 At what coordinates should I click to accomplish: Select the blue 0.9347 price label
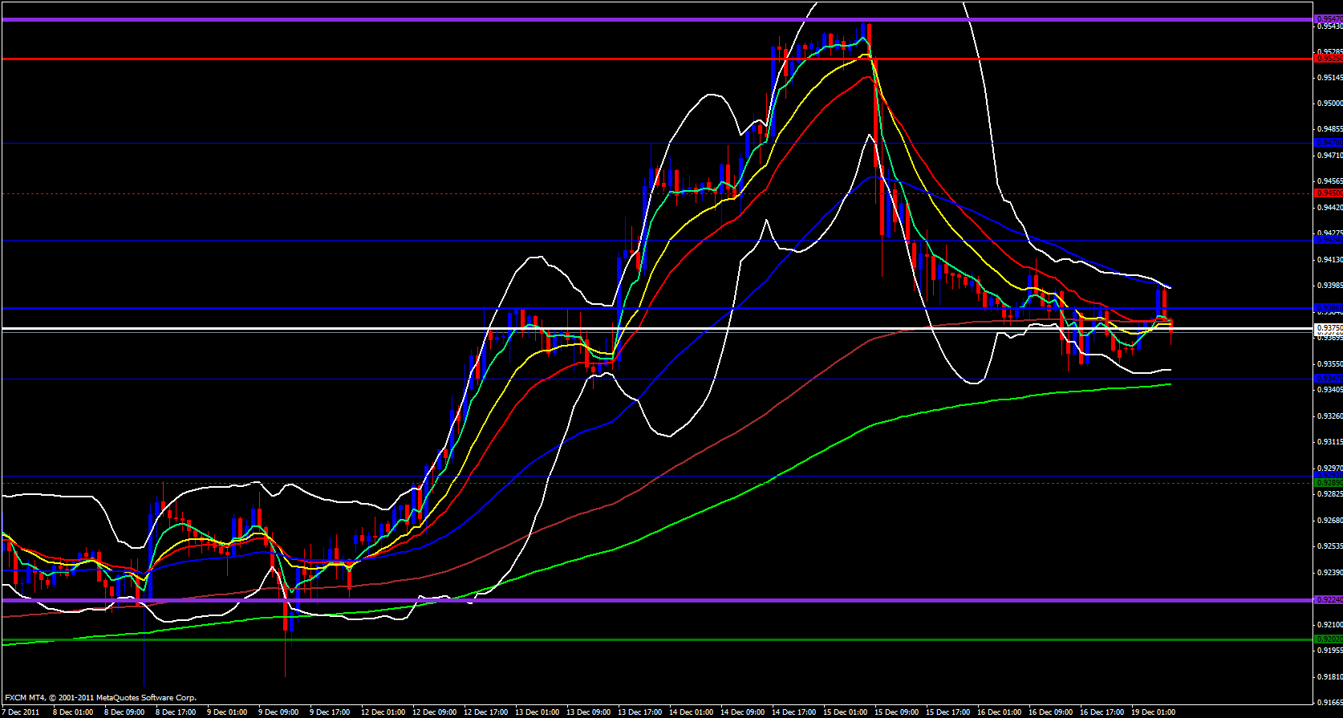click(x=1329, y=378)
